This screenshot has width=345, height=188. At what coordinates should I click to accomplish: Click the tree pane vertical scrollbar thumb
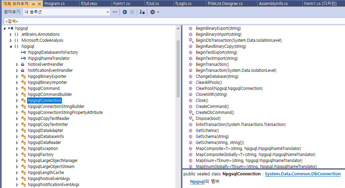pyautogui.click(x=178, y=69)
